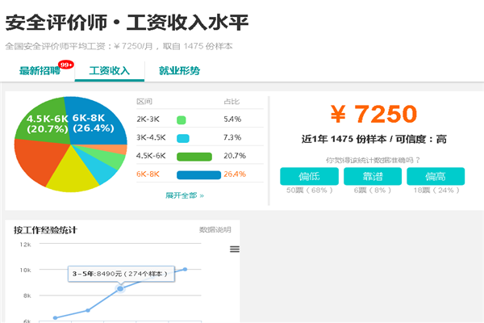Viewport: 484px width, 323px height.
Task: Click the 2K-3K range label
Action: point(148,120)
